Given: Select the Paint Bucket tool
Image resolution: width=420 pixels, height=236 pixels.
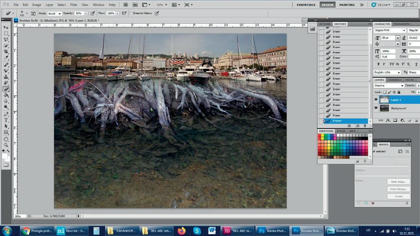Looking at the screenshot, I should (x=6, y=95).
